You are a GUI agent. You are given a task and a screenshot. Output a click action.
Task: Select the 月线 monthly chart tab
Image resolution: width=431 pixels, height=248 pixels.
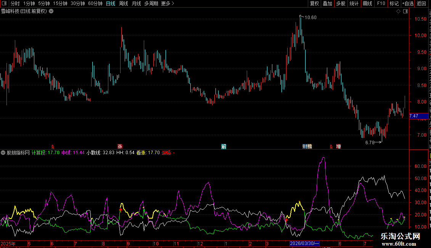tap(136, 3)
